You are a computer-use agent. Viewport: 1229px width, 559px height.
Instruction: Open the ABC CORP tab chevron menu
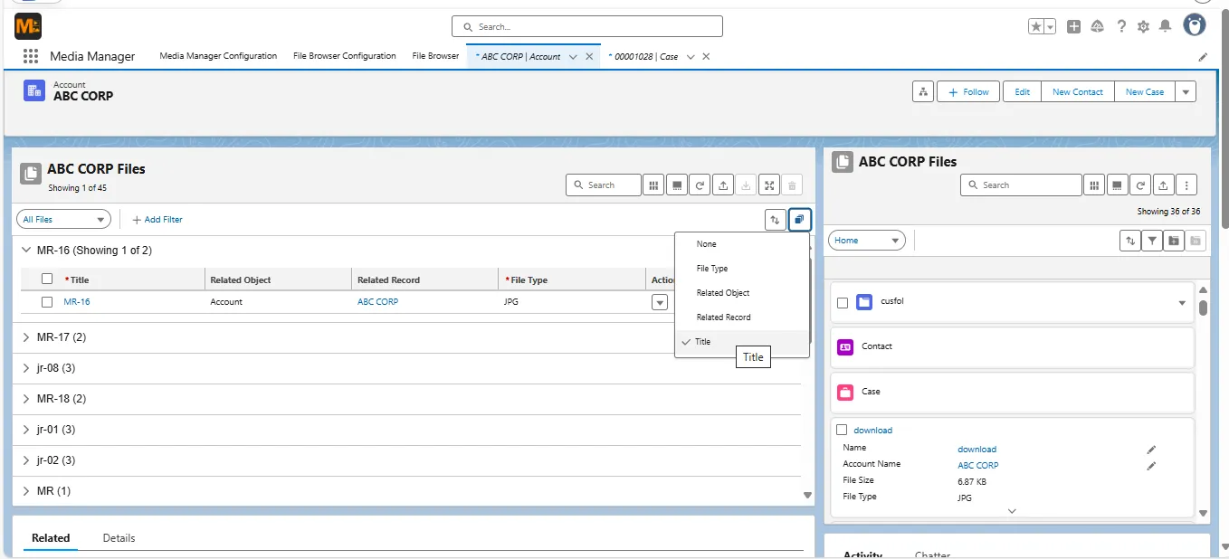pos(573,56)
